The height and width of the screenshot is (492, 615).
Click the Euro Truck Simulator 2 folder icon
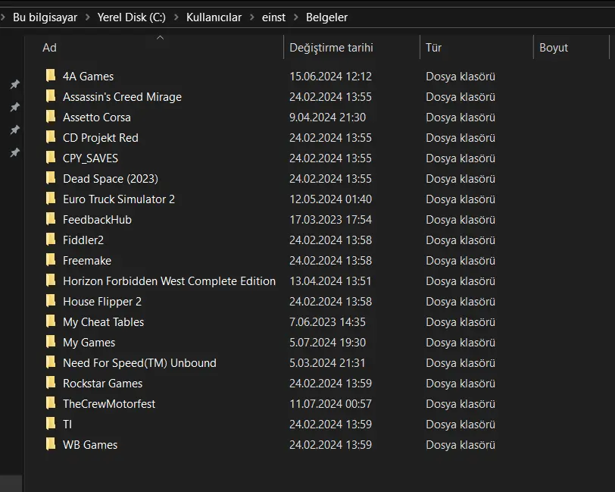click(x=51, y=199)
